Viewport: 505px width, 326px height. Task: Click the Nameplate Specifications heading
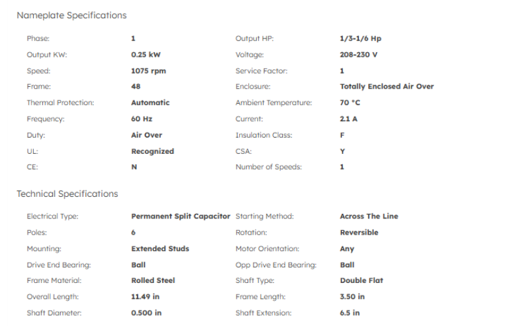[72, 15]
